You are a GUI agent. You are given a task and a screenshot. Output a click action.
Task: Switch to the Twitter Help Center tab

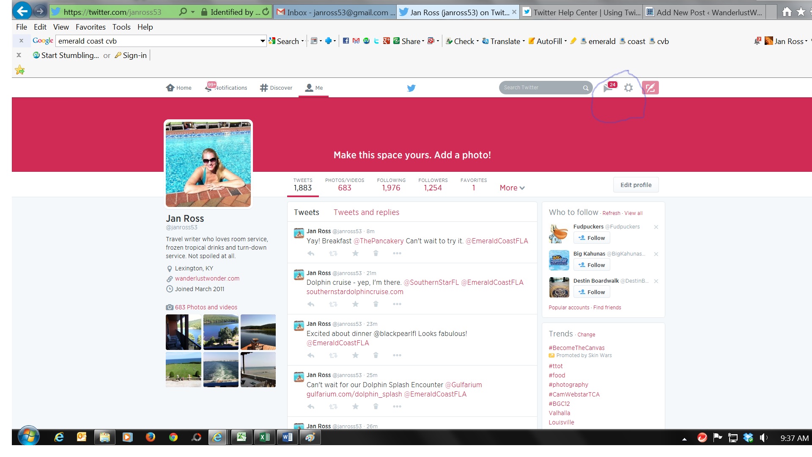(582, 12)
